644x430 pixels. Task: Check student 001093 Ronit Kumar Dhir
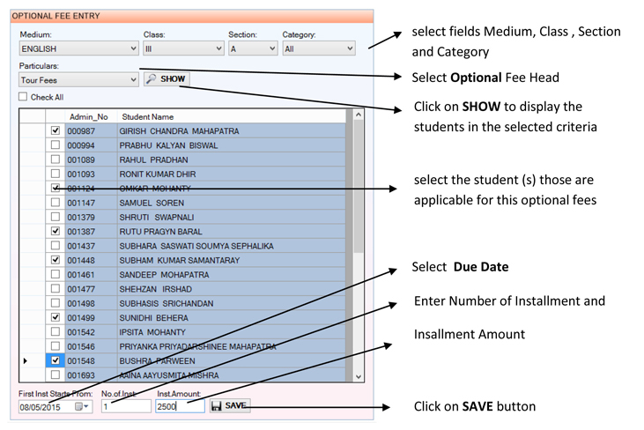55,174
